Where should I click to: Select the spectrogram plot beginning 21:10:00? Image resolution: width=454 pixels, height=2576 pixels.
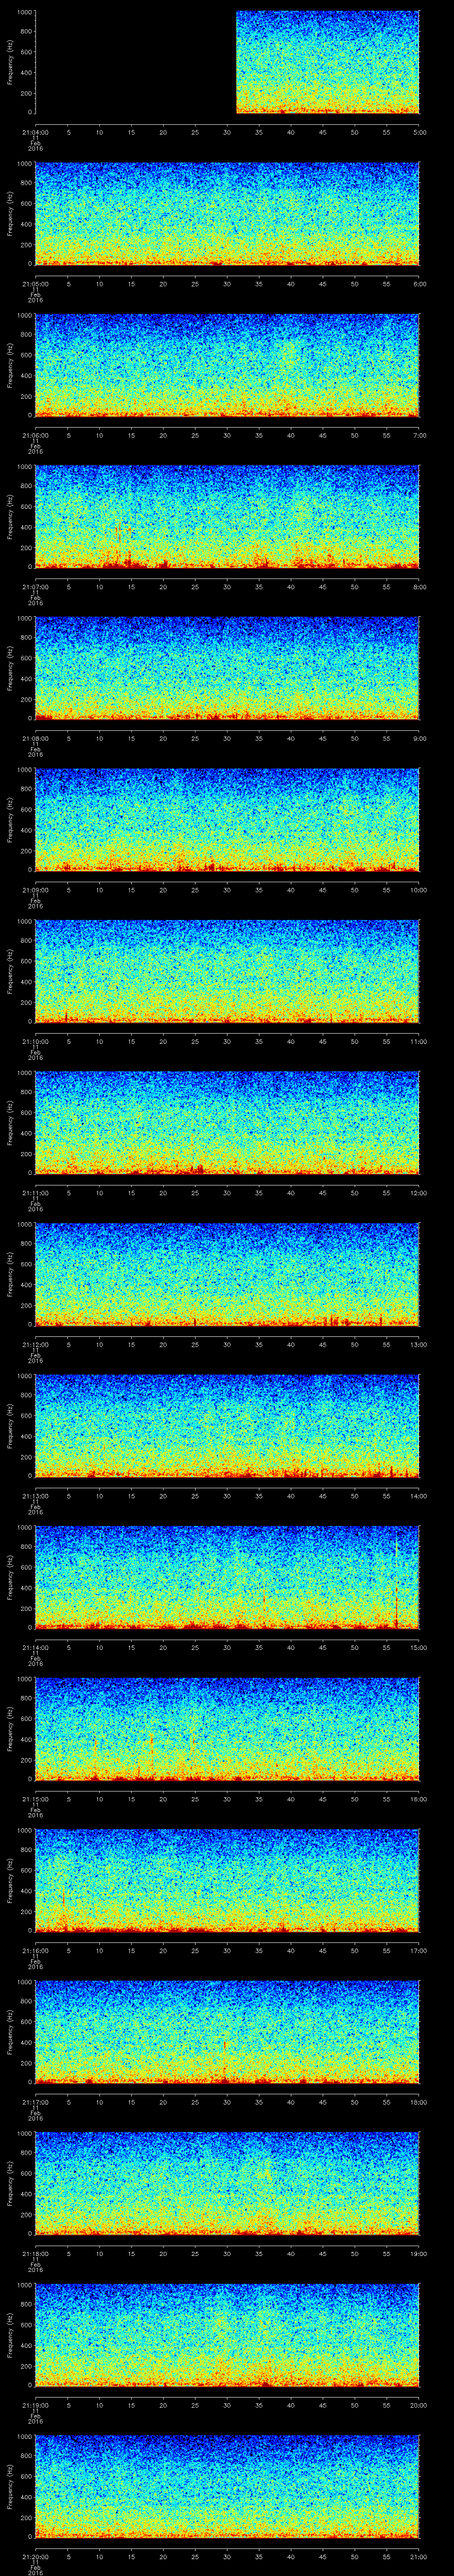click(227, 971)
